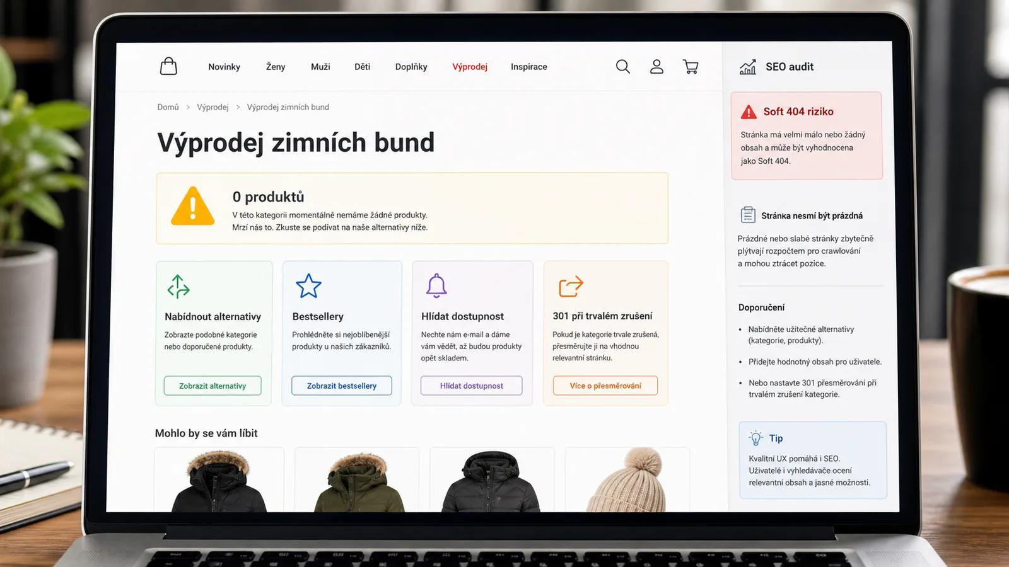Click the shopping bag store logo
This screenshot has width=1009, height=567.
[168, 66]
